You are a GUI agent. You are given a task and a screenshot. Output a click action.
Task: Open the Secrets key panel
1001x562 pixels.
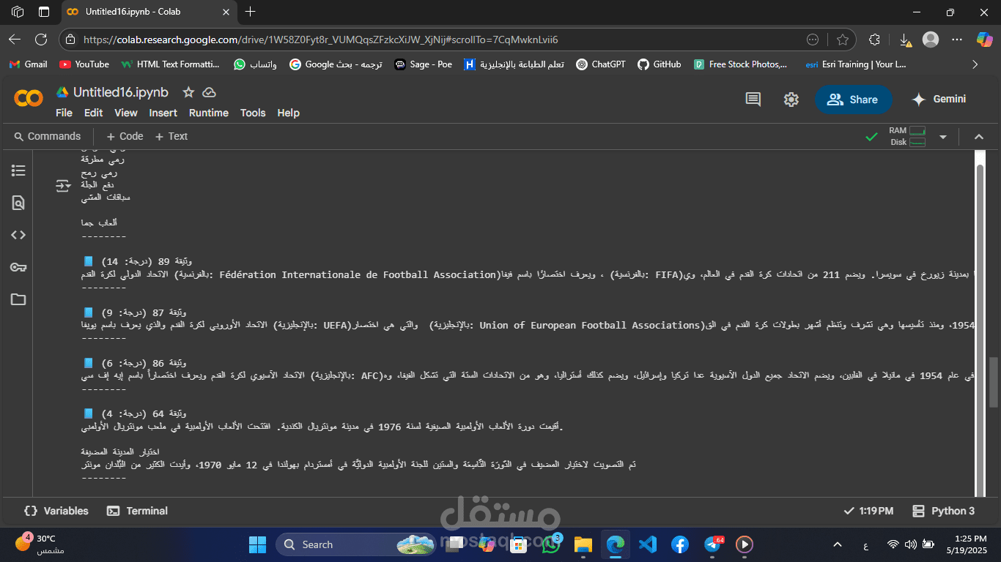(x=18, y=267)
